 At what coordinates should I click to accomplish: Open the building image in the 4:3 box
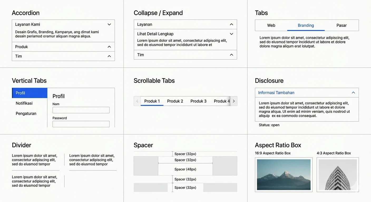(x=338, y=175)
